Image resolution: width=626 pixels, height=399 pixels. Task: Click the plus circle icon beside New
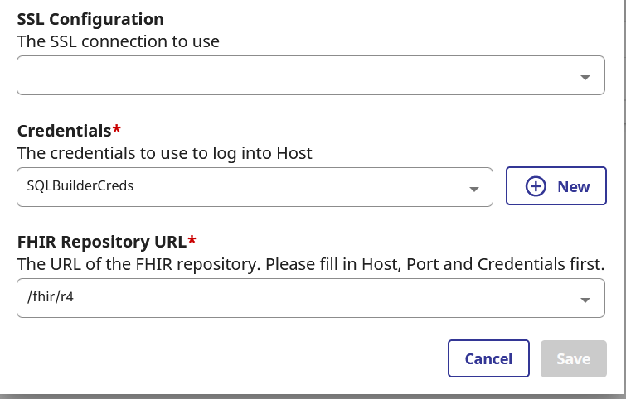536,186
